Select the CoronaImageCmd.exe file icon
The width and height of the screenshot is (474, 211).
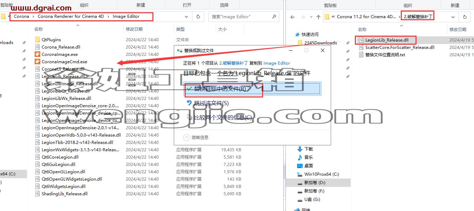coord(38,61)
